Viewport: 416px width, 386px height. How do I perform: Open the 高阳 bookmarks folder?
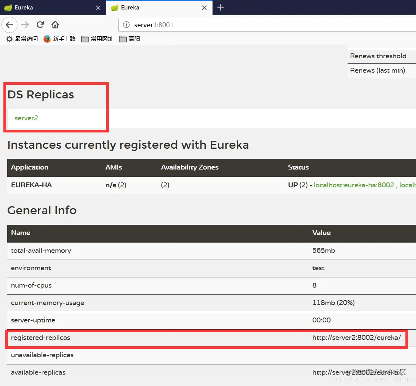[x=129, y=39]
